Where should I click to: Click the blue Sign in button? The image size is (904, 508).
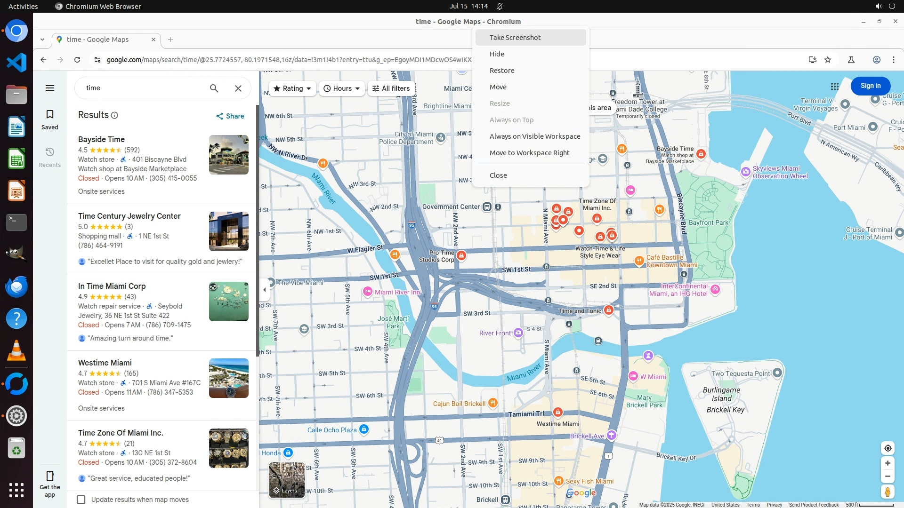tap(870, 86)
